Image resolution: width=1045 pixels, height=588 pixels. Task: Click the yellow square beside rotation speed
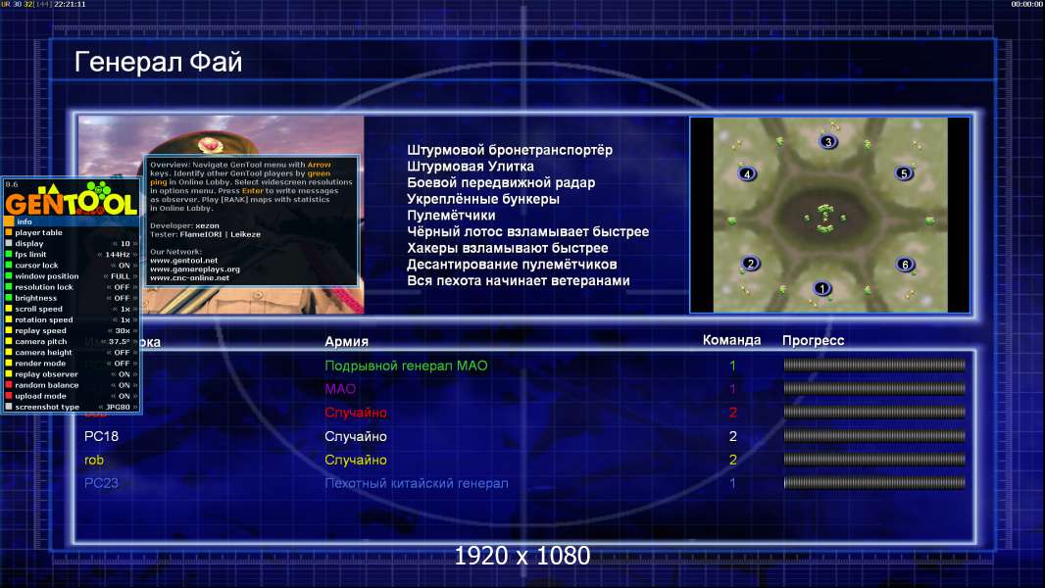[x=9, y=319]
